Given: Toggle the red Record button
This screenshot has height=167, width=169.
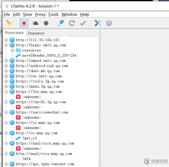Looking at the screenshot, I should tap(24, 23).
